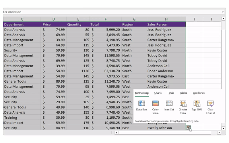229x143 pixels.
Task: Click the horizontal scrollbar track
Action: 165,133
